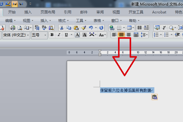Switch to the 页面布局 ribbon tab
This screenshot has height=122, width=183.
pos(48,12)
